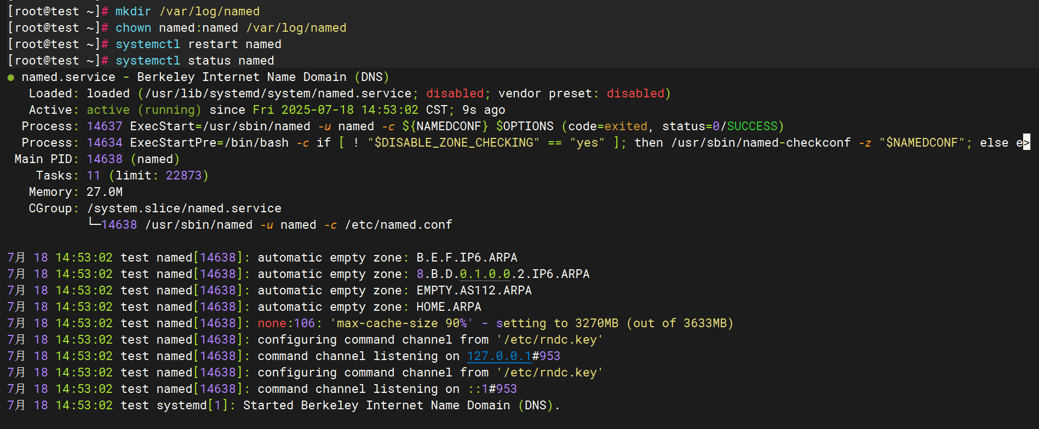
Task: Click the '::1#953' listening address
Action: coord(492,389)
